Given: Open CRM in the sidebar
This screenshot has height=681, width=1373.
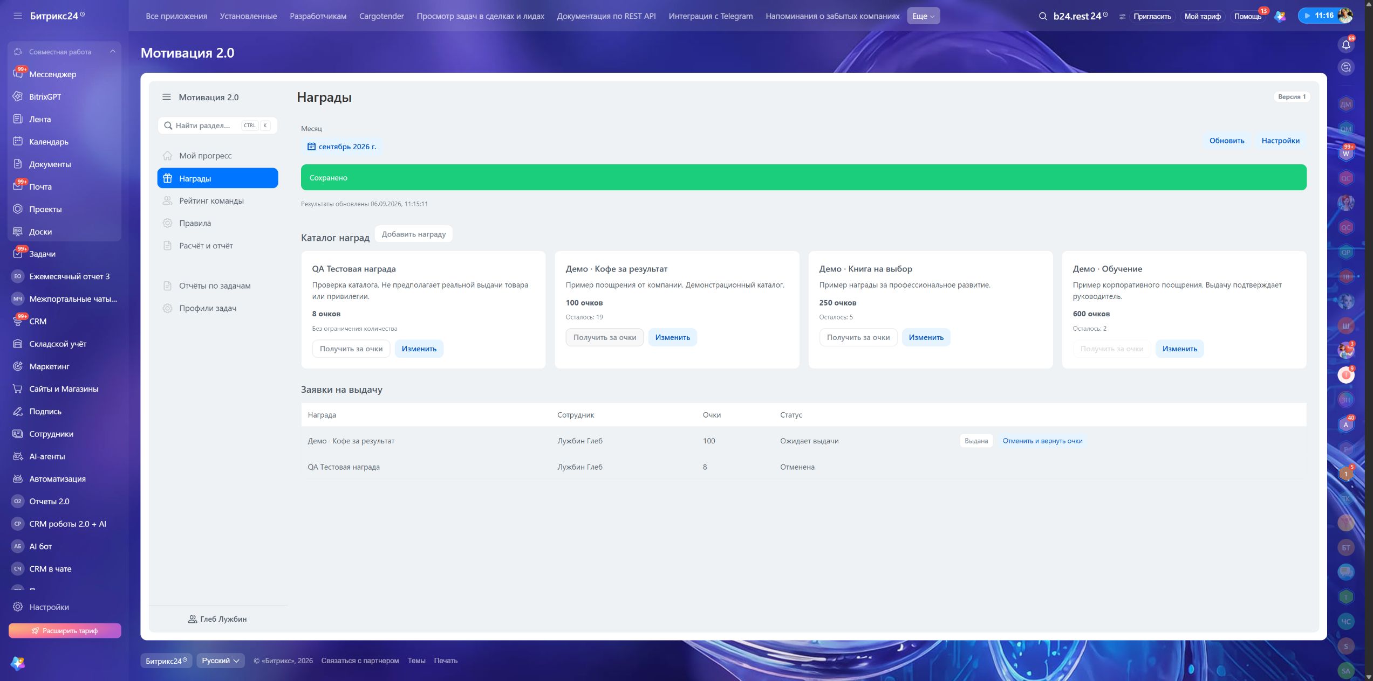Looking at the screenshot, I should (38, 322).
